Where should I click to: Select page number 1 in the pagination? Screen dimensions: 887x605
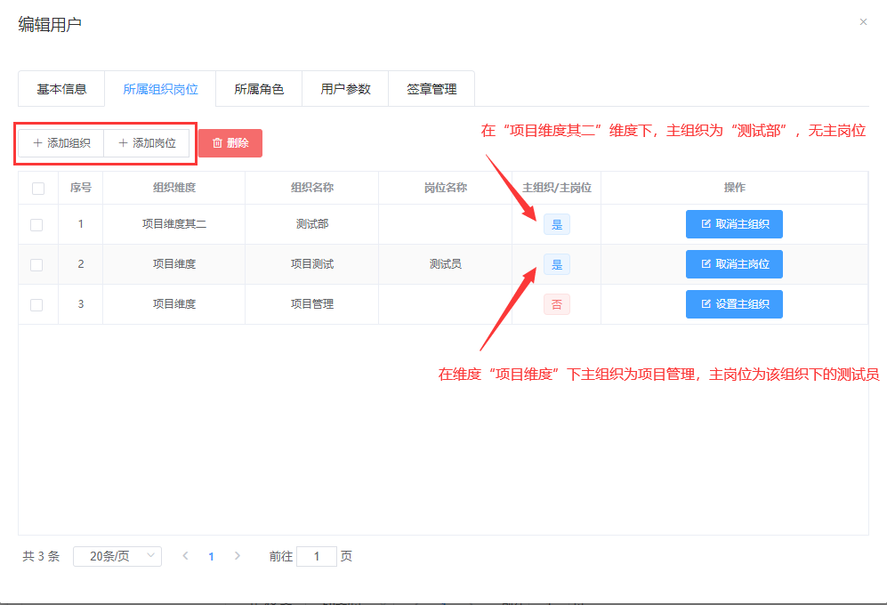(211, 557)
